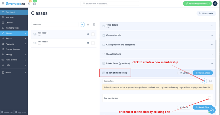Screen dimensions: 220x115
Task: Open Calendar in sidebar
Action: (14, 23)
